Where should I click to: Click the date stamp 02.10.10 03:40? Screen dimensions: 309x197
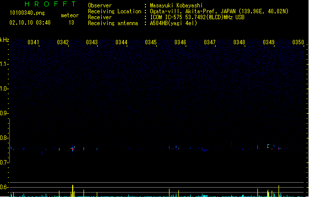point(30,23)
